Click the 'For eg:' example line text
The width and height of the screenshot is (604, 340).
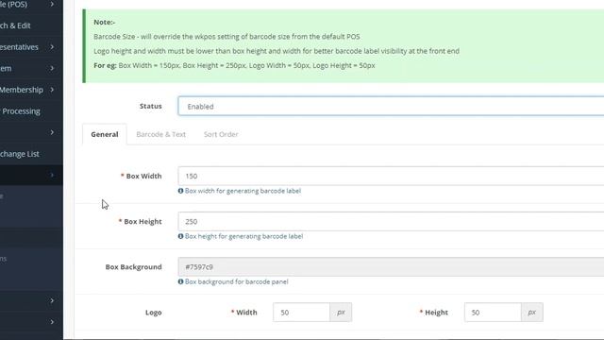pos(234,65)
